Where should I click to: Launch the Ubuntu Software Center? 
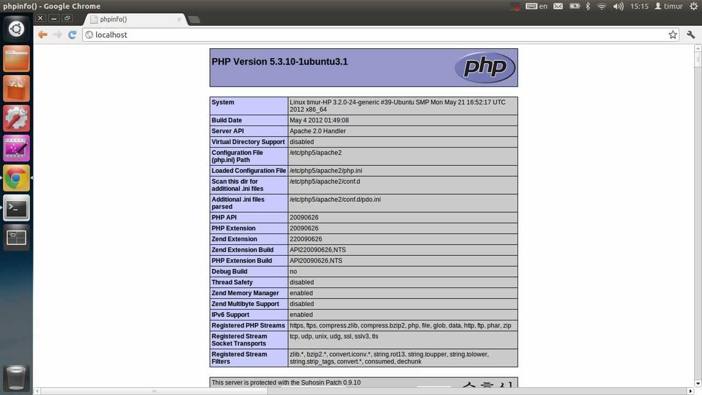[16, 88]
